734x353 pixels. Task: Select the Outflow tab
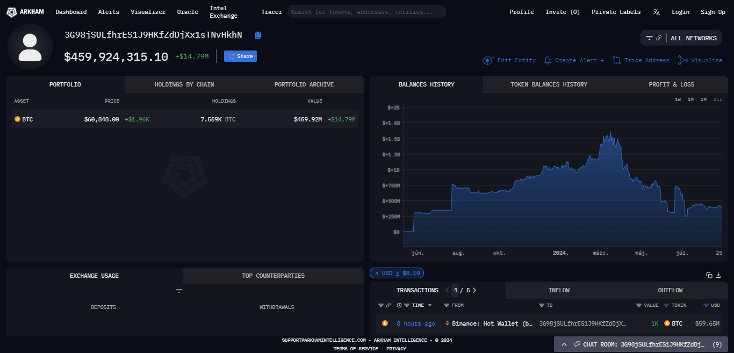(x=670, y=290)
